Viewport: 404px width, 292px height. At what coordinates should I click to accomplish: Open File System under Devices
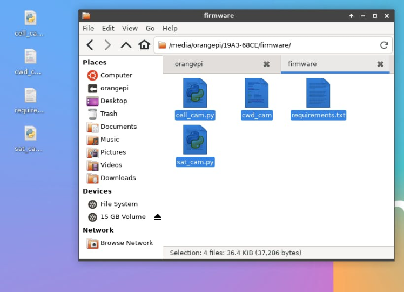pos(119,204)
